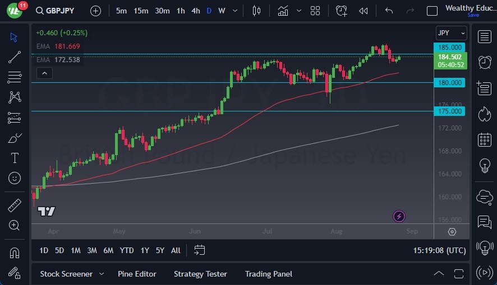Image resolution: width=497 pixels, height=285 pixels.
Task: Open the ideas lightbulb panel
Action: pos(484,166)
